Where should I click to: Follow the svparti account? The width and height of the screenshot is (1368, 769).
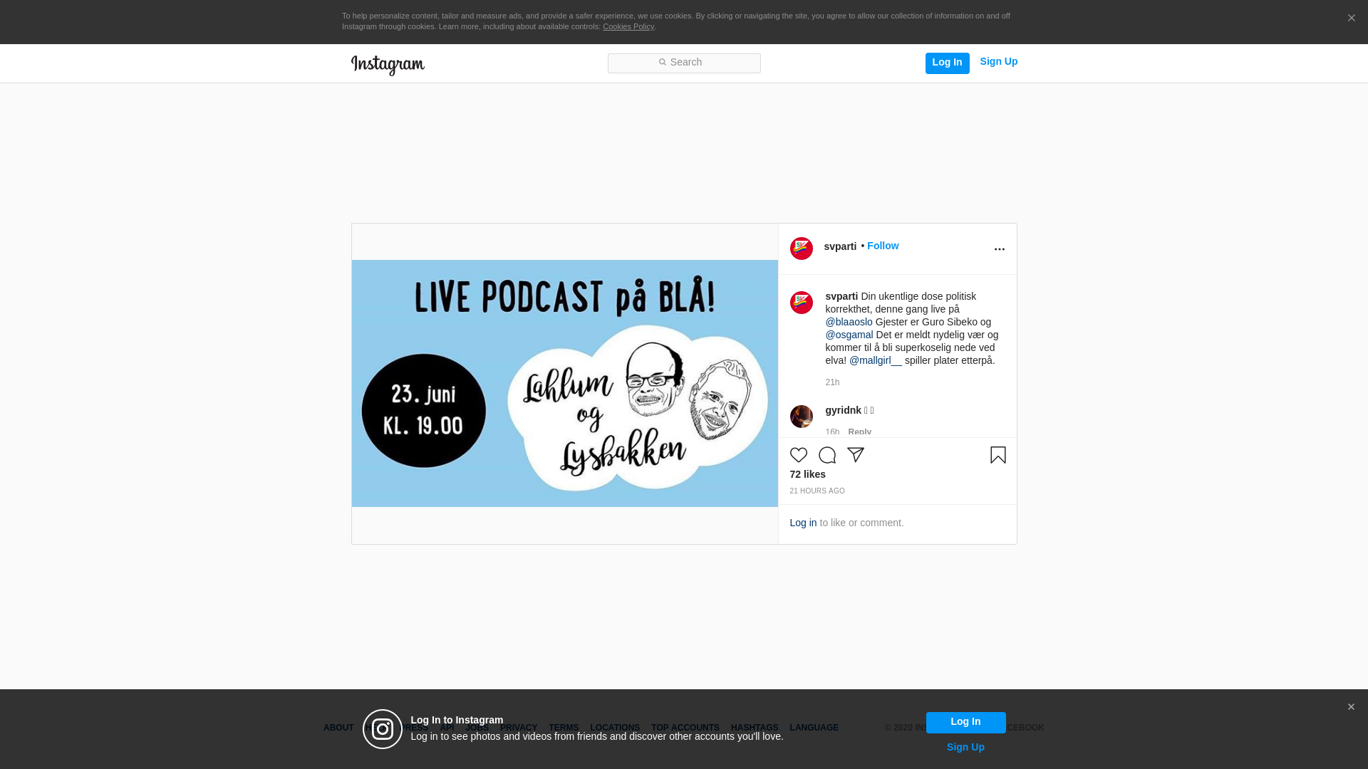(883, 246)
